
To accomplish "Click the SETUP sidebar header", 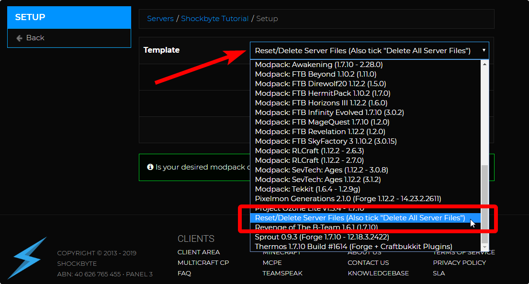I will (69, 17).
